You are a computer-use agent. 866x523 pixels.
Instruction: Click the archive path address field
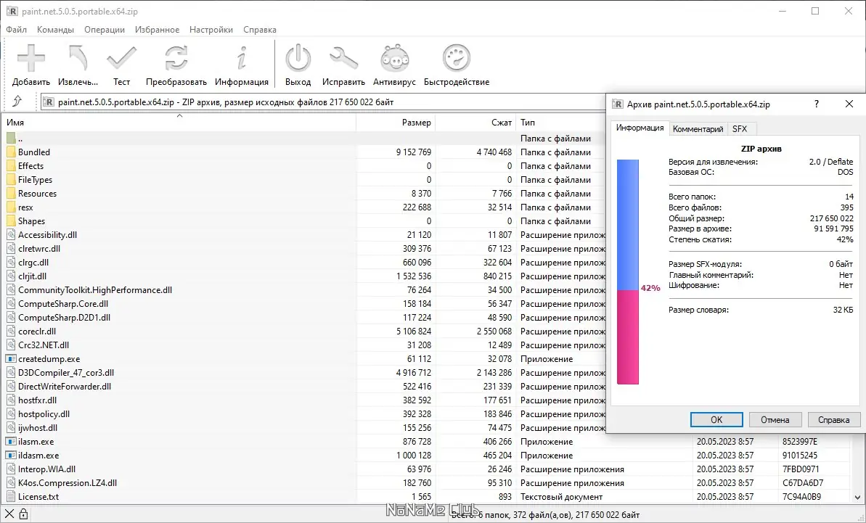(x=322, y=102)
